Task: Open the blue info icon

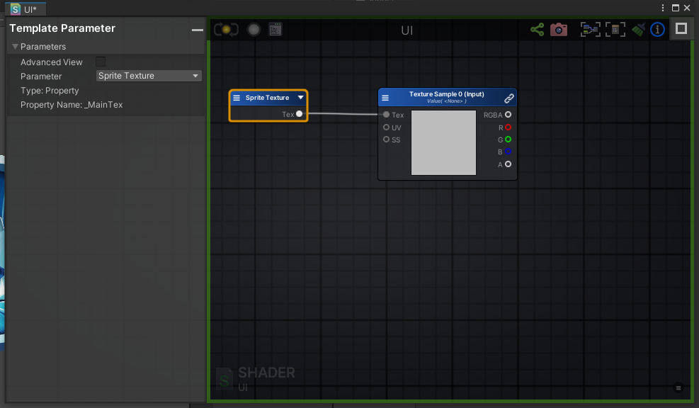Action: [x=657, y=30]
